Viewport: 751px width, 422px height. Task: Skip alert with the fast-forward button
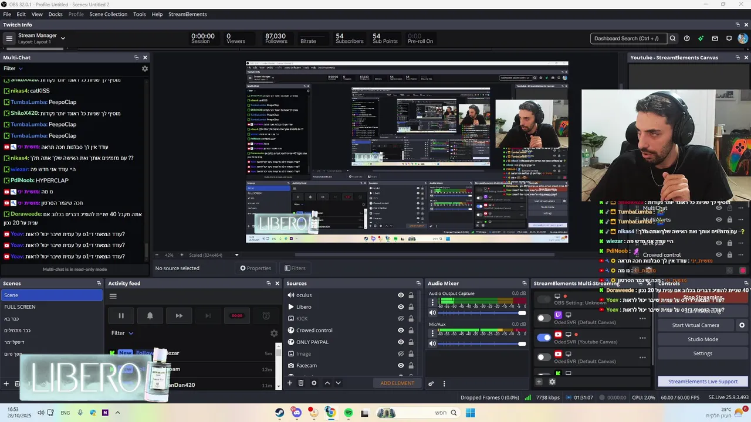click(179, 315)
